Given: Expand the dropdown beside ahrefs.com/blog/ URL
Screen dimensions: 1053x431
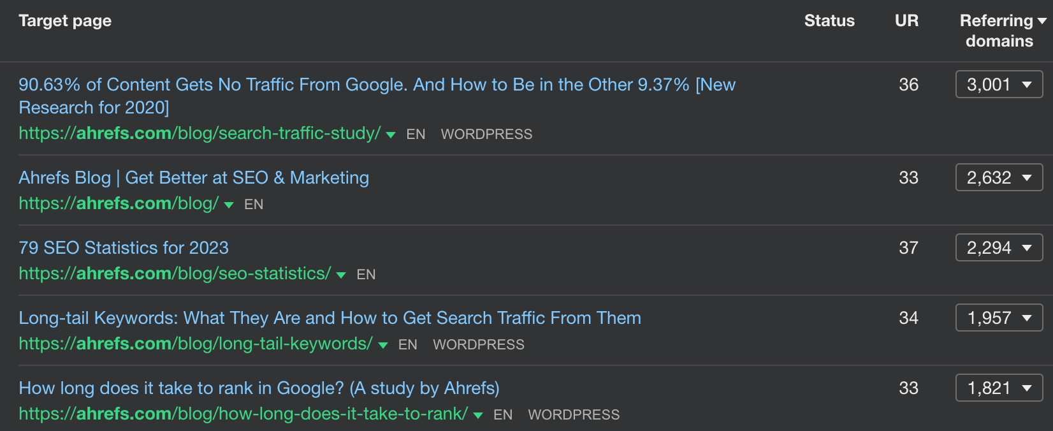Looking at the screenshot, I should pyautogui.click(x=229, y=205).
